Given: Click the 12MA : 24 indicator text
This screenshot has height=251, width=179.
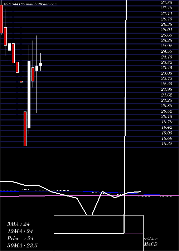Looking at the screenshot, I should tap(20, 231).
